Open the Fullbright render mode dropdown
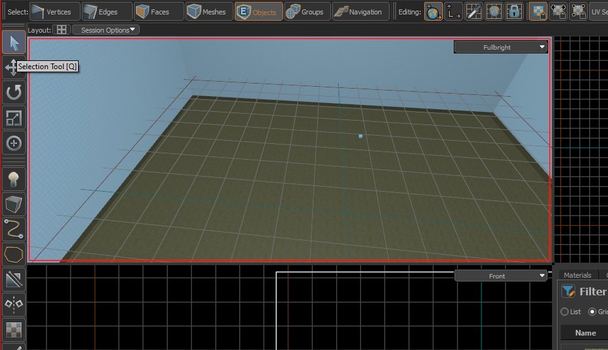The width and height of the screenshot is (608, 350). click(501, 47)
